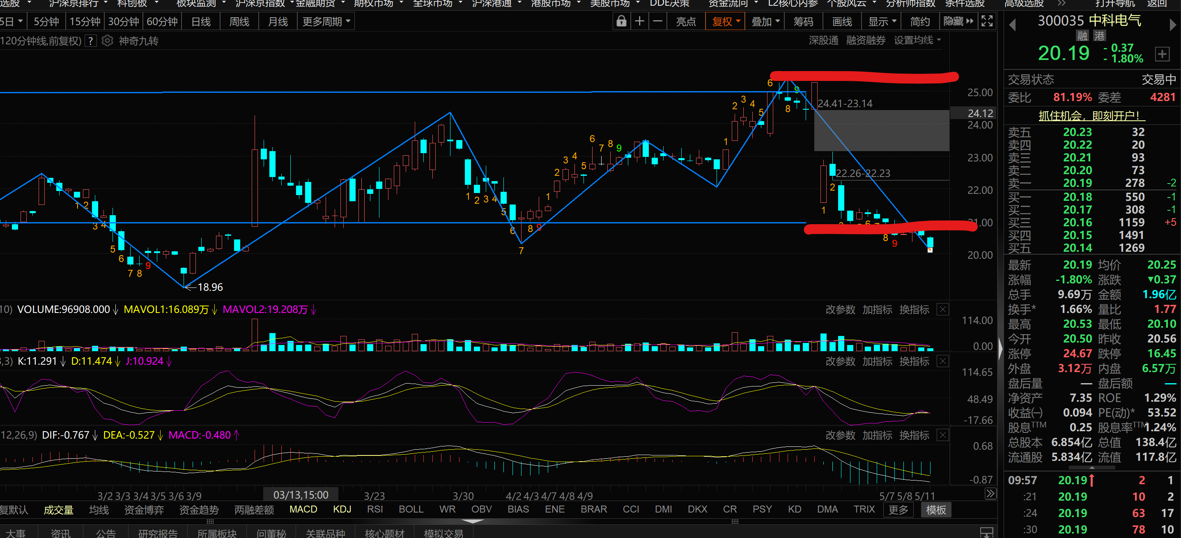Add 中科电气 to watchlist plus icon
This screenshot has width=1181, height=538.
(1162, 54)
